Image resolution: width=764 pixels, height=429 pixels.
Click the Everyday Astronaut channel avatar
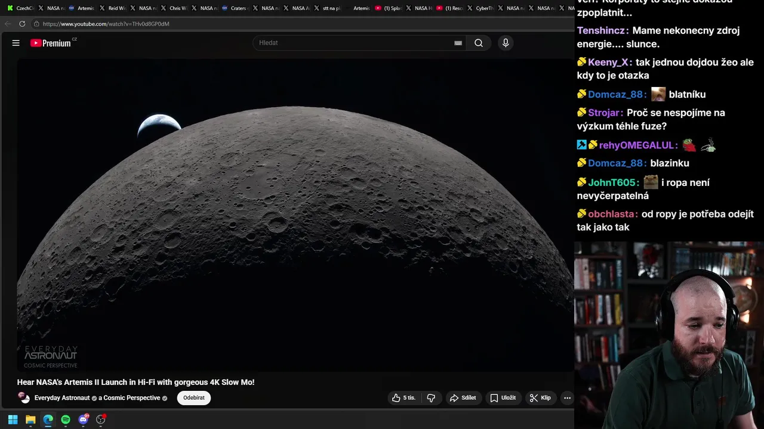point(24,397)
